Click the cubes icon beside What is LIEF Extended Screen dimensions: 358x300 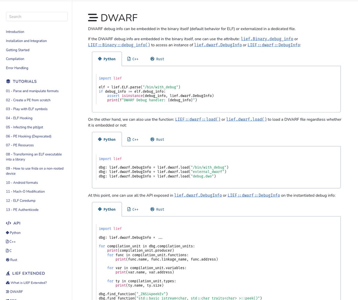8,283
